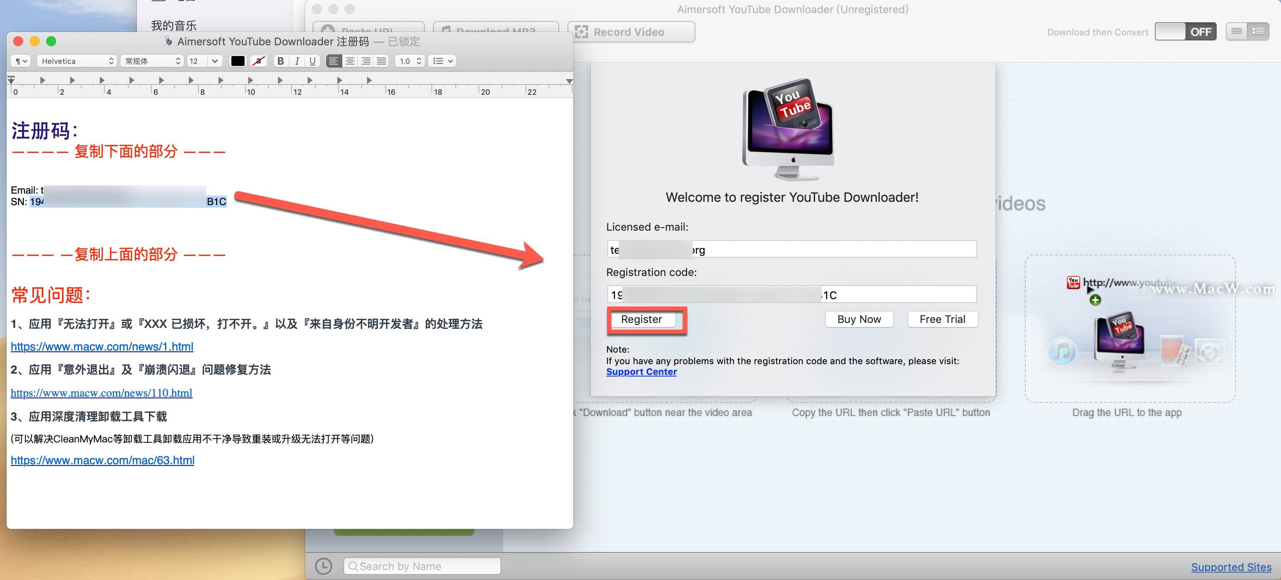Click the music note icon in drag illustration

(1062, 351)
